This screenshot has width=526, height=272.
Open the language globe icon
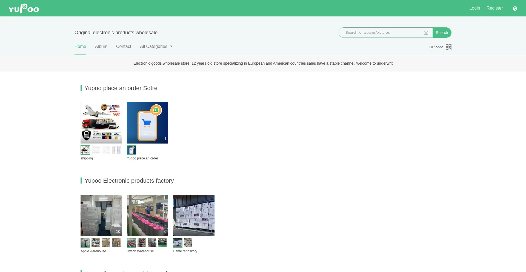tap(515, 8)
